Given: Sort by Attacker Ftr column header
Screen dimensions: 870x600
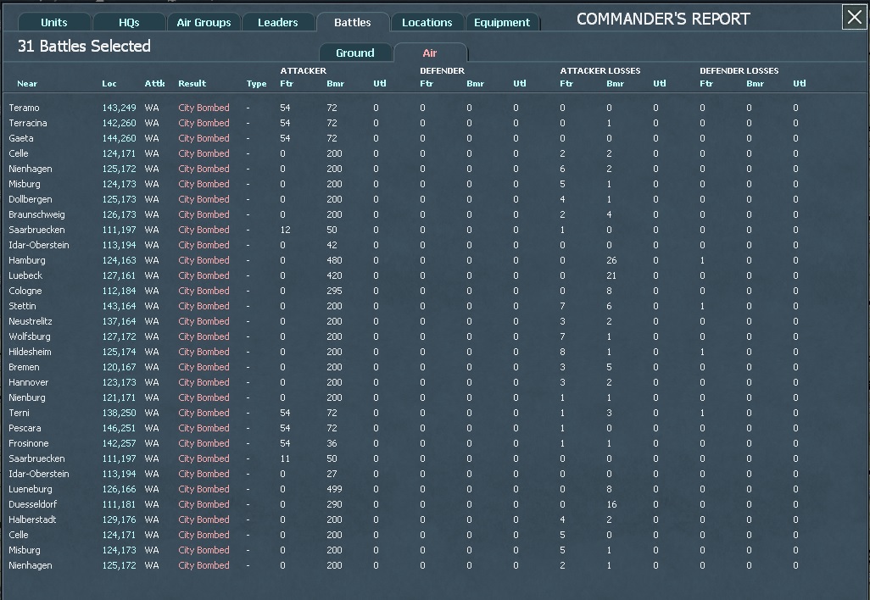Looking at the screenshot, I should [287, 84].
